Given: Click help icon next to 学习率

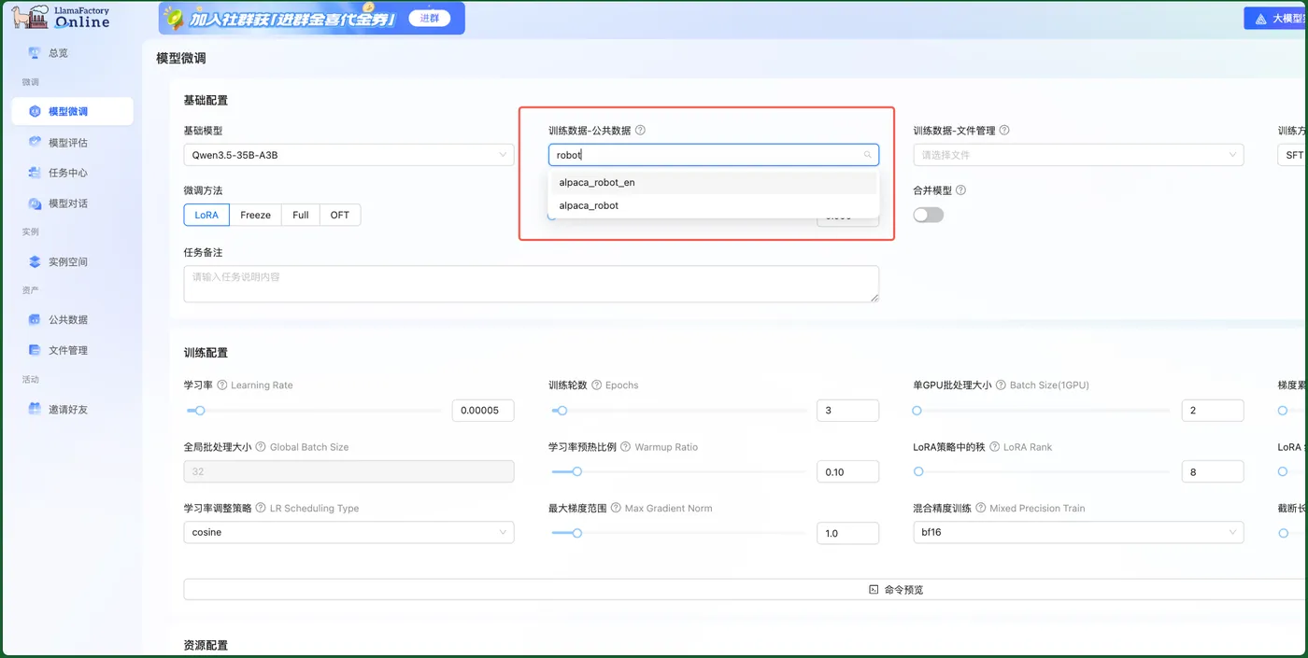Looking at the screenshot, I should pos(222,385).
